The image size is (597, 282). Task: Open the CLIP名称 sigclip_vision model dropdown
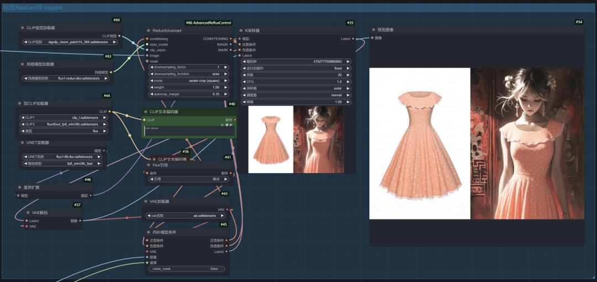(70, 42)
